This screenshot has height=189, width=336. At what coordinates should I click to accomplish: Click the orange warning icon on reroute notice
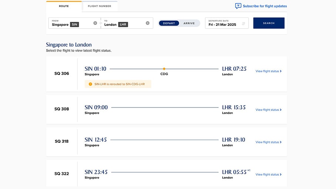[90, 84]
